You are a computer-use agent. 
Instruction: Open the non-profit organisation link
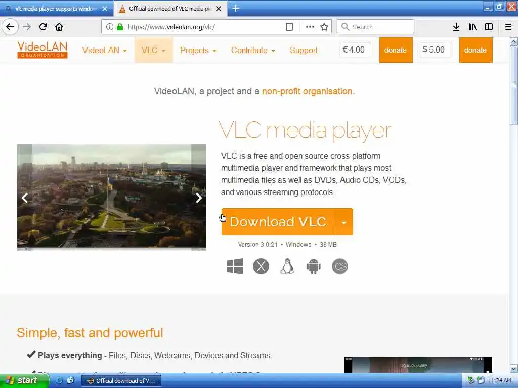307,91
